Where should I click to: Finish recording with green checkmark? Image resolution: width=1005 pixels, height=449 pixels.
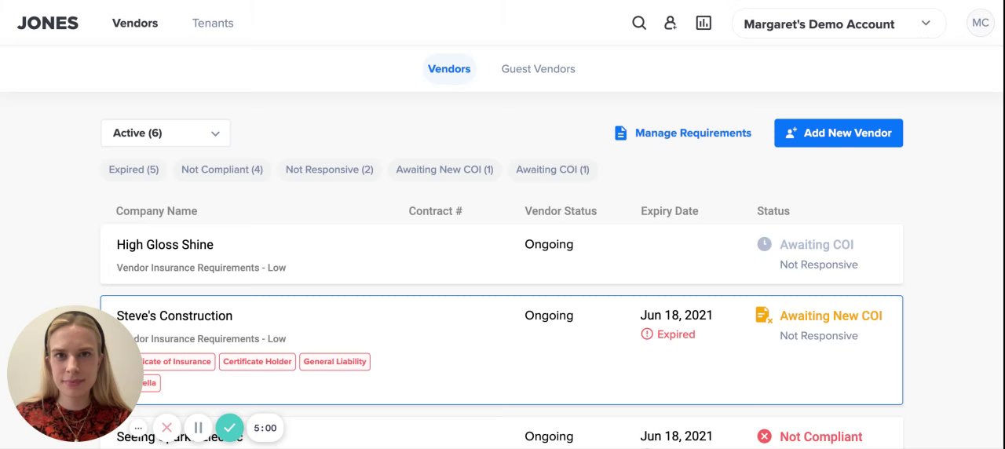pyautogui.click(x=229, y=428)
